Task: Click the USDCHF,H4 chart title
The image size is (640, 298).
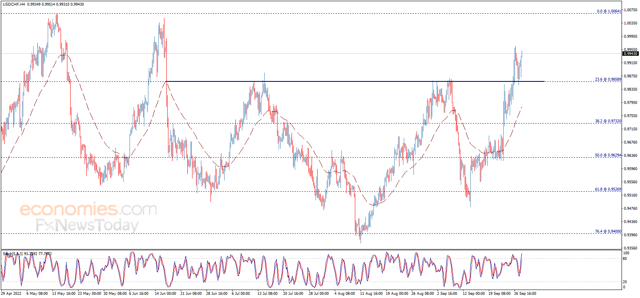Action: [13, 4]
